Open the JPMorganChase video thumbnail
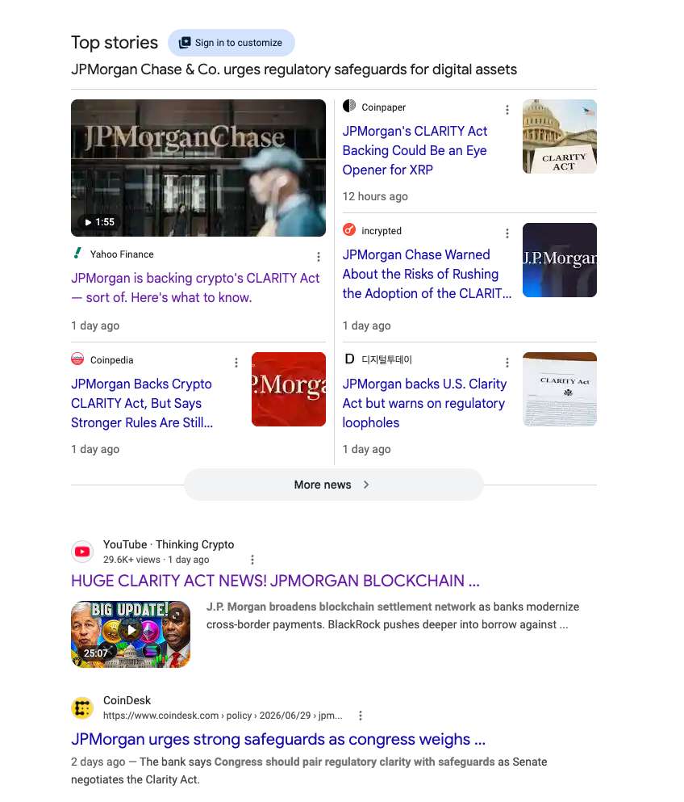This screenshot has height=802, width=684. 198,168
